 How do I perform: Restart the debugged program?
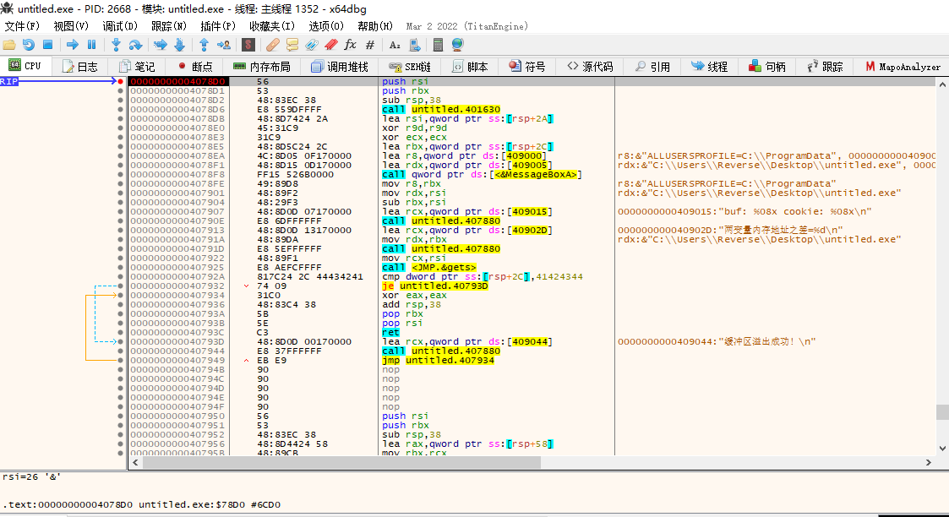[29, 45]
